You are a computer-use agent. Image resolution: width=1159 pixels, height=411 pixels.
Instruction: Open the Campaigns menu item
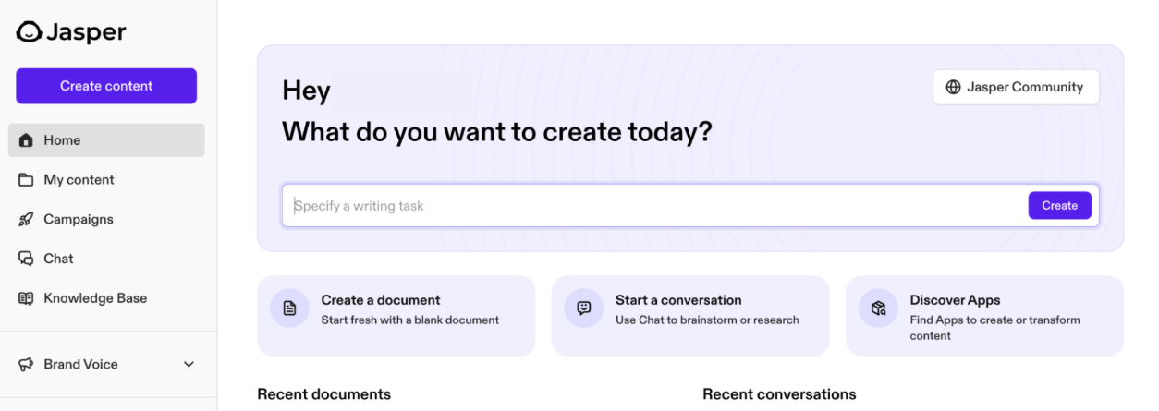(x=79, y=220)
